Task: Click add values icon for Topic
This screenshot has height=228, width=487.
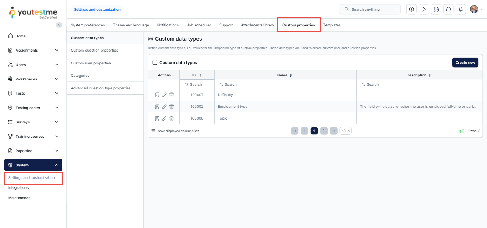Action: coord(157,118)
